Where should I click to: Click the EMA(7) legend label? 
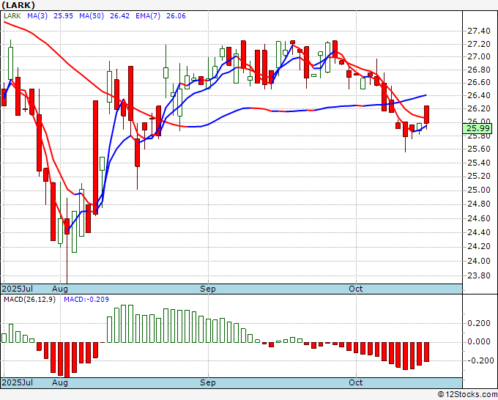(x=148, y=16)
